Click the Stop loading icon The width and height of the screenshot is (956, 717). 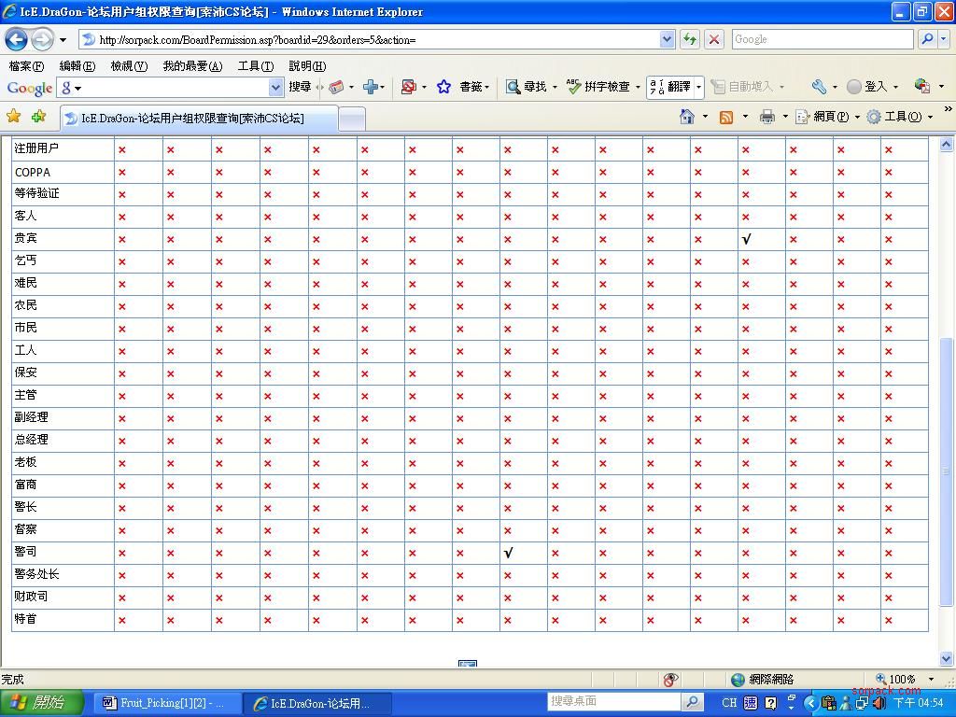714,39
